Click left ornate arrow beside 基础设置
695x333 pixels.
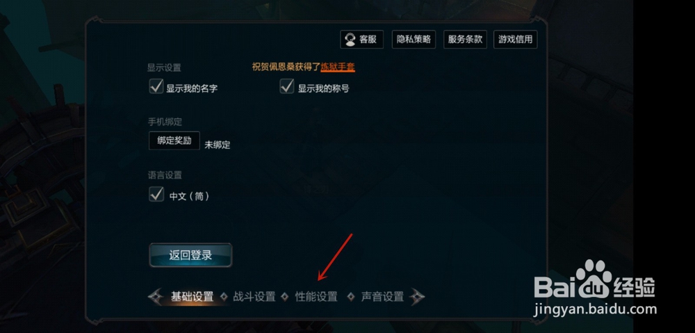tap(156, 297)
